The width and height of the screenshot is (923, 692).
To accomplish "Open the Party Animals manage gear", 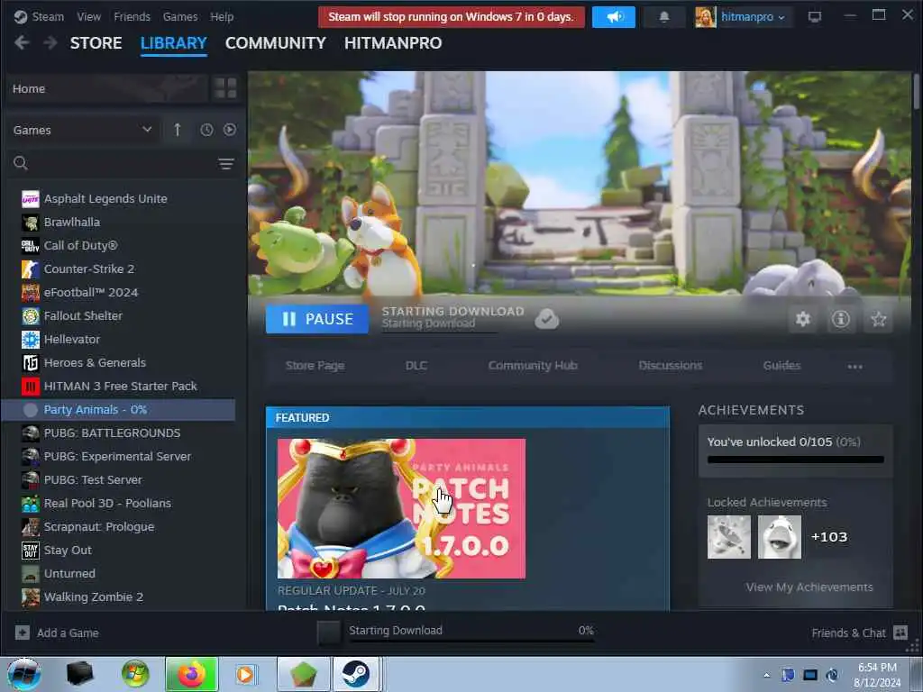I will coord(803,319).
